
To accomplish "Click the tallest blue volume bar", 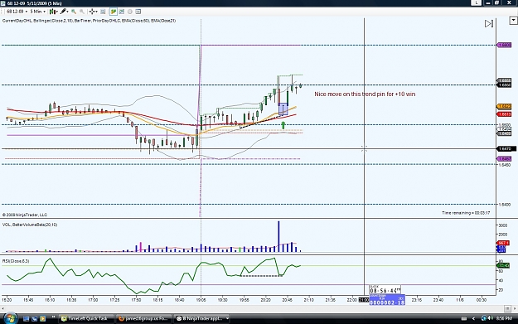I will (278, 236).
